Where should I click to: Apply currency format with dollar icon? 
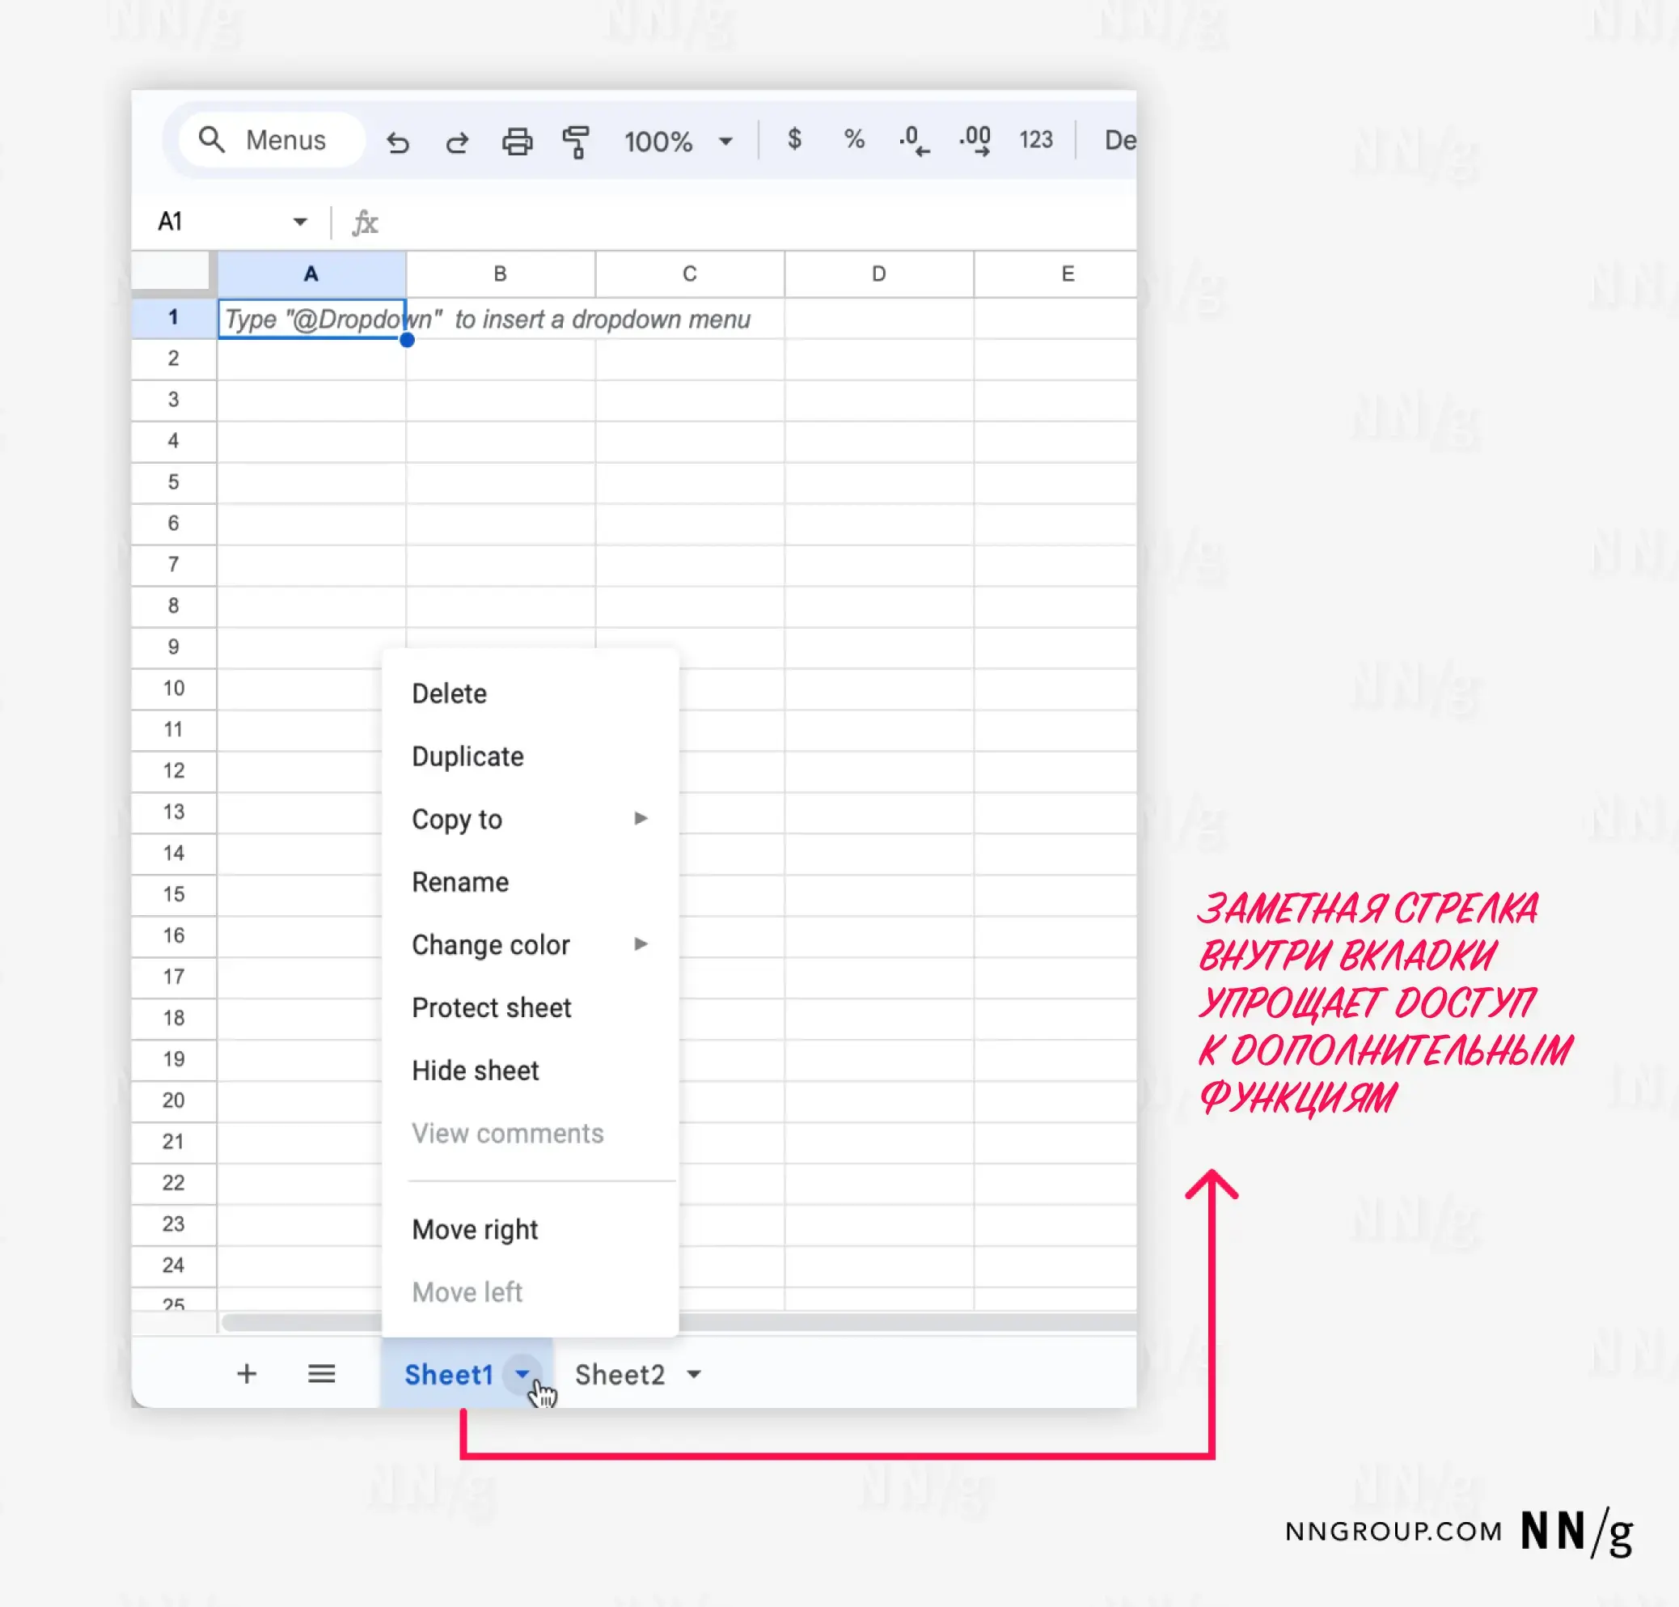click(793, 140)
